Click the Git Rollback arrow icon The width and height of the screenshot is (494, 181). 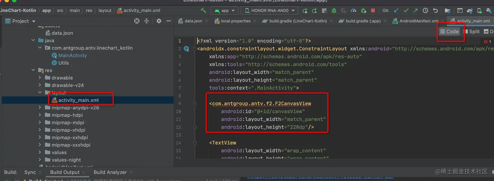435,10
